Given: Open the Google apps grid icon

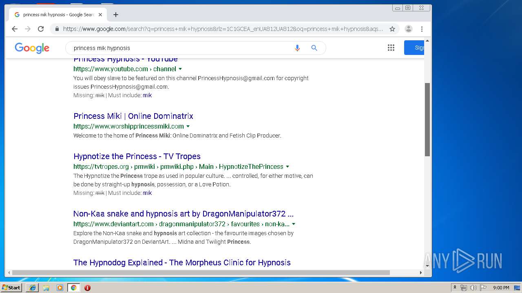Looking at the screenshot, I should (391, 48).
